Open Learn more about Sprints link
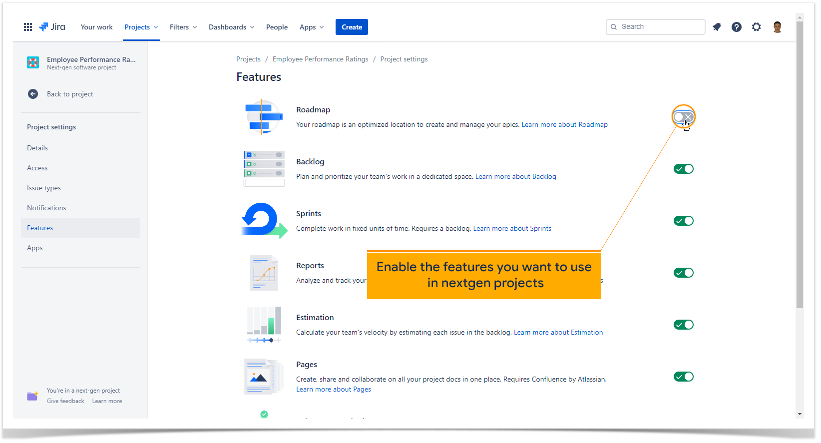This screenshot has height=443, width=821. click(x=512, y=228)
